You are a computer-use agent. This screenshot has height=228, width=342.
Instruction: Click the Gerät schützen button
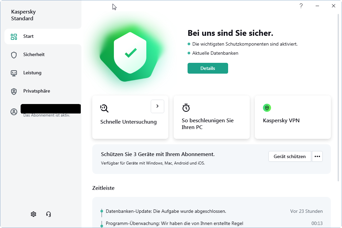point(290,156)
